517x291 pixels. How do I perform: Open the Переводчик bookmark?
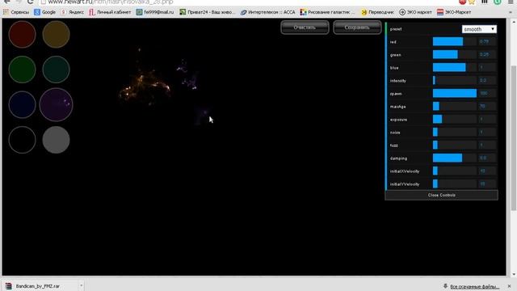point(377,12)
